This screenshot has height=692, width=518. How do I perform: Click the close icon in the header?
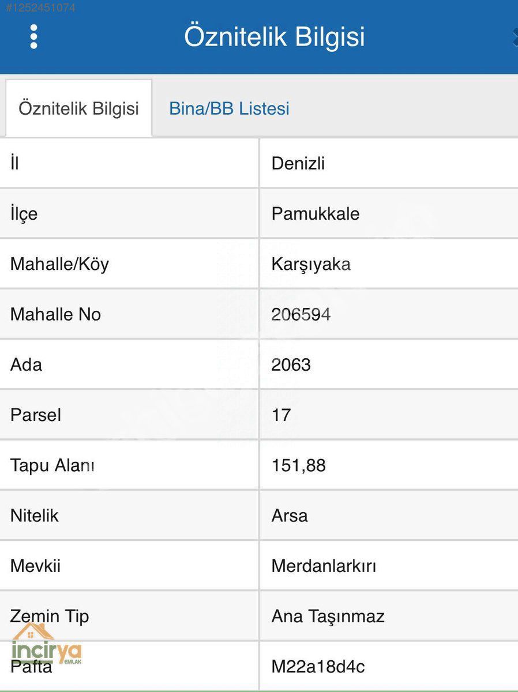coord(515,37)
